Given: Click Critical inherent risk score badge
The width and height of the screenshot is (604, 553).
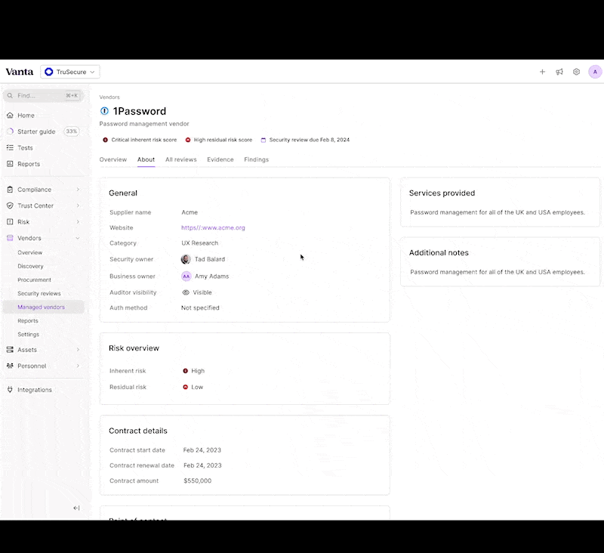Looking at the screenshot, I should (x=140, y=140).
